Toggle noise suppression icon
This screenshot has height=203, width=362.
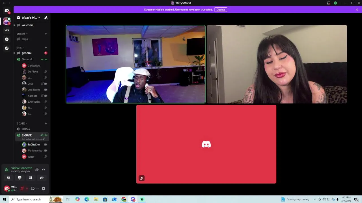click(37, 170)
